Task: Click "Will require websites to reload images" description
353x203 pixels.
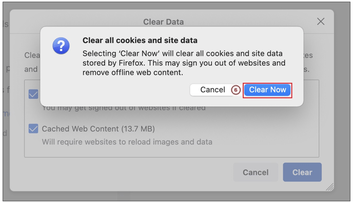Action: click(x=127, y=142)
